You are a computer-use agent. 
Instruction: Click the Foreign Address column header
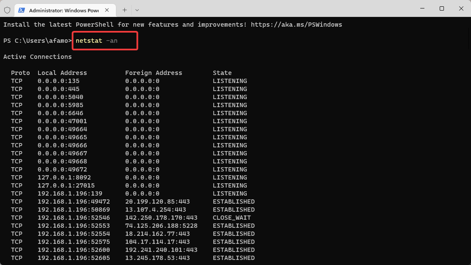click(x=153, y=72)
